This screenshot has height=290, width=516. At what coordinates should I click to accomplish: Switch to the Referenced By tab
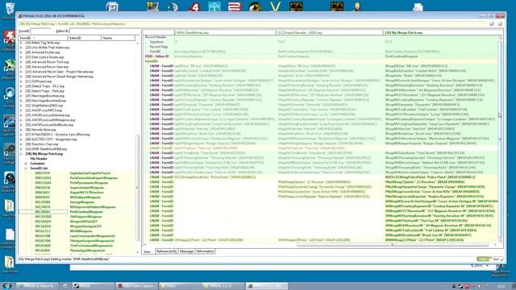(166, 251)
